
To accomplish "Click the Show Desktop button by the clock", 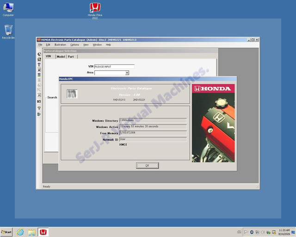I will [294, 232].
